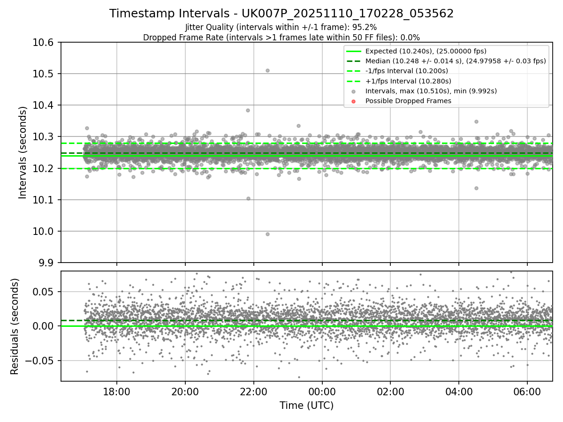Click the '20:00' x-axis tick label
Screen dimensions: 563x422
[185, 391]
